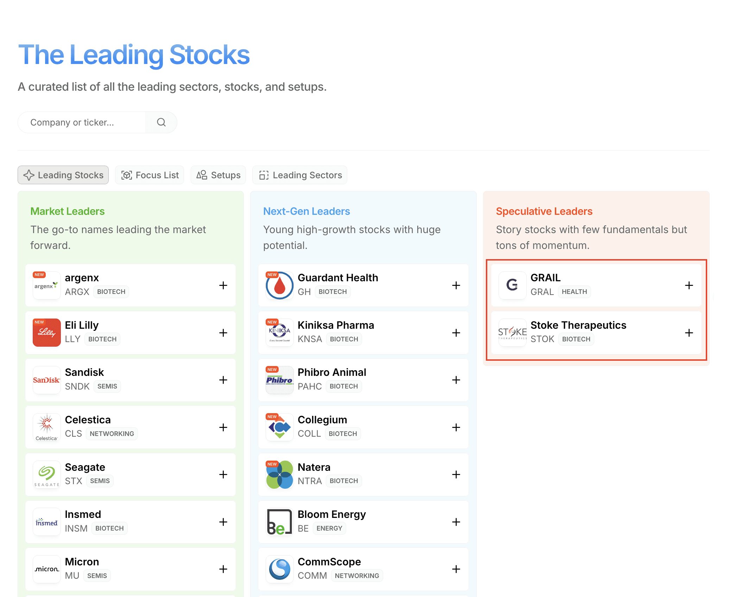This screenshot has height=597, width=729.
Task: Click the Leading Stocks star icon
Action: 29,175
